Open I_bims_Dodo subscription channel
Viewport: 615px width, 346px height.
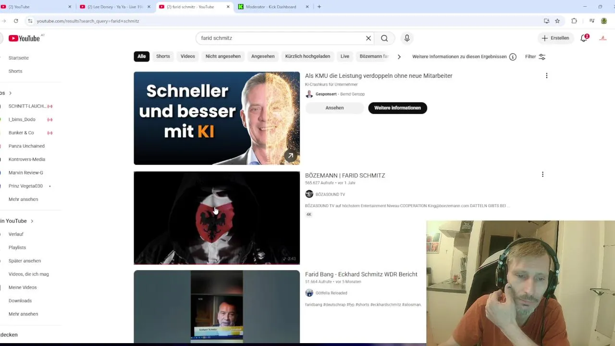pyautogui.click(x=22, y=119)
